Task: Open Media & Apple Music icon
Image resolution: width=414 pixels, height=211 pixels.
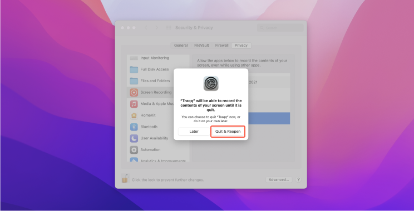Action: (134, 104)
